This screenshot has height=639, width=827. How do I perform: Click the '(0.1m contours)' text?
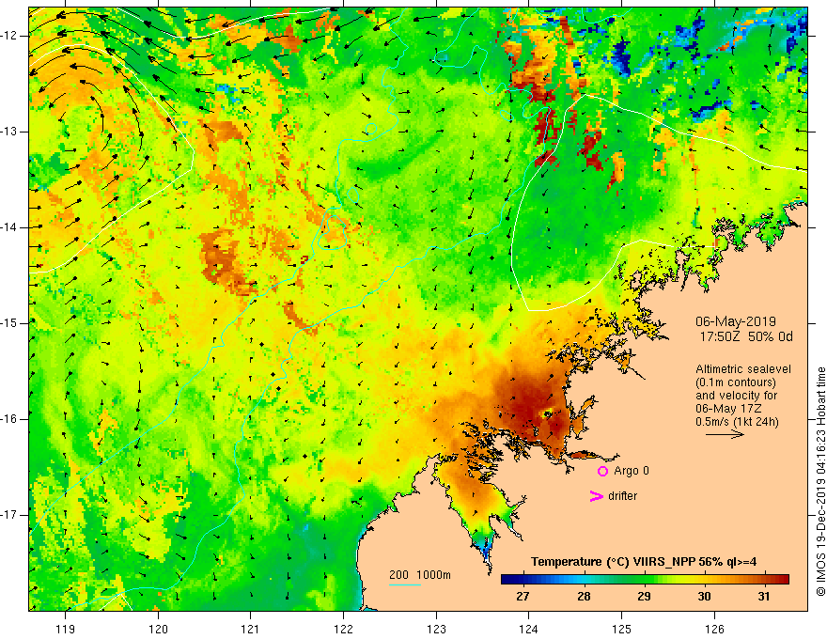[x=735, y=382]
